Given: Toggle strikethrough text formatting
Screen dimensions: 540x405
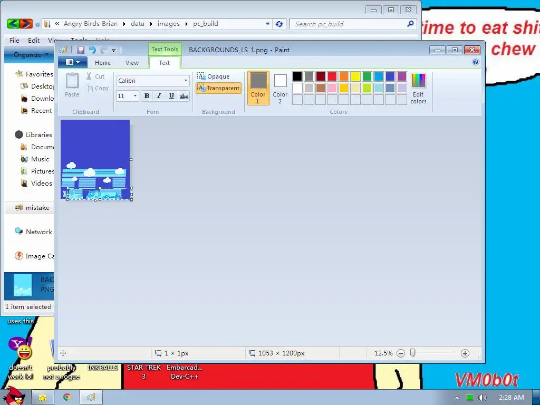Looking at the screenshot, I should click(184, 96).
